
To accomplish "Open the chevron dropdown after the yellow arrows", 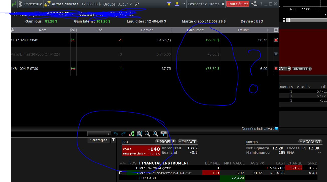I will [184, 4].
